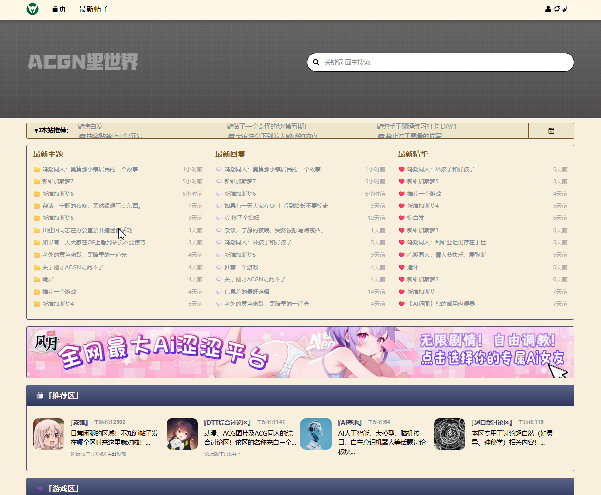Image resolution: width=601 pixels, height=495 pixels.
Task: Click the icon on the 游戏区 section header
Action: click(x=40, y=488)
